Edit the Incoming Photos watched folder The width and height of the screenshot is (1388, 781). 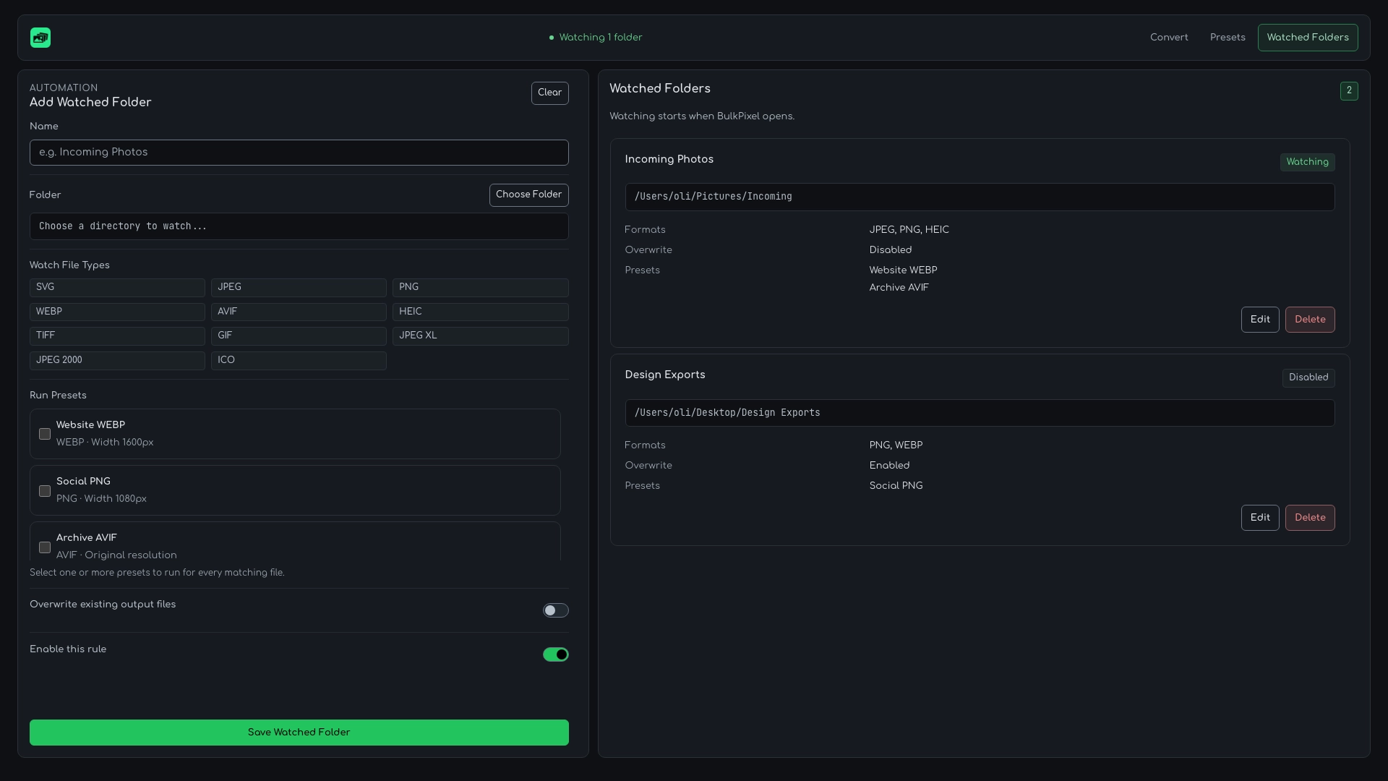pyautogui.click(x=1260, y=320)
